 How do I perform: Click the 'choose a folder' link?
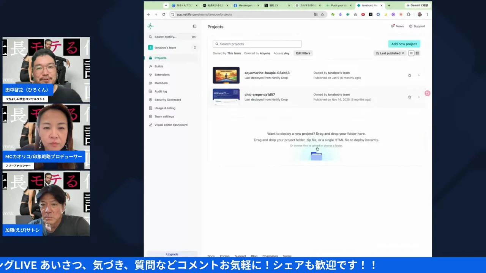pyautogui.click(x=333, y=146)
